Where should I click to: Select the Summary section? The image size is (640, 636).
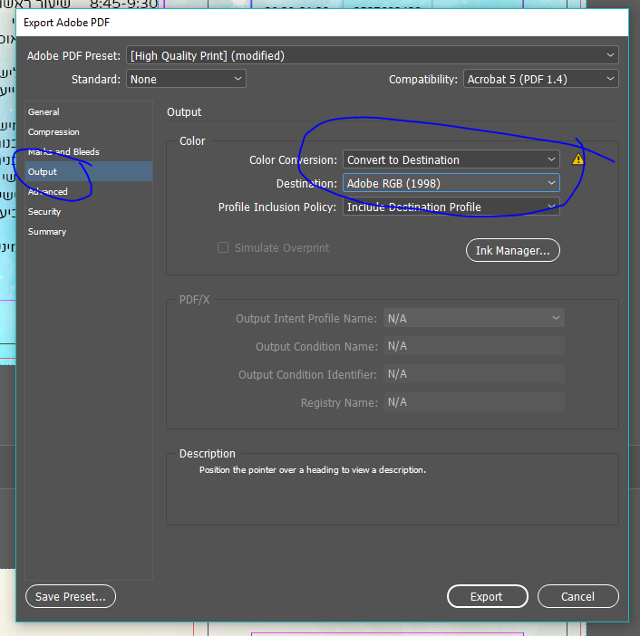[89, 232]
